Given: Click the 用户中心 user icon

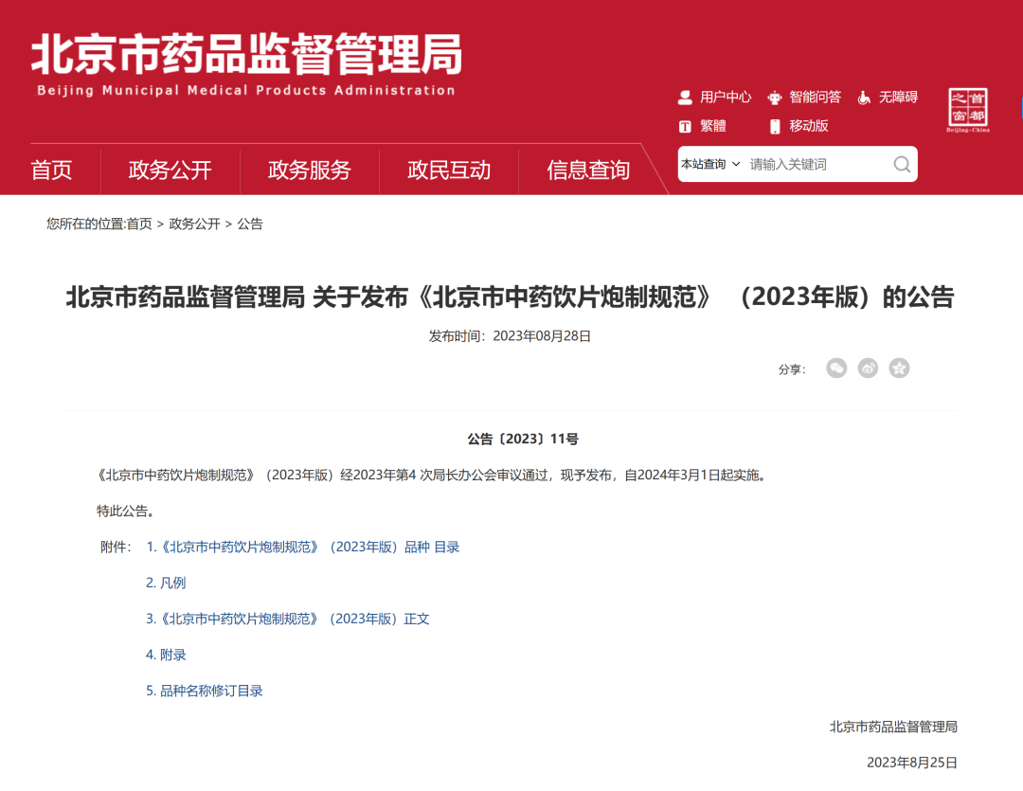Looking at the screenshot, I should 685,98.
